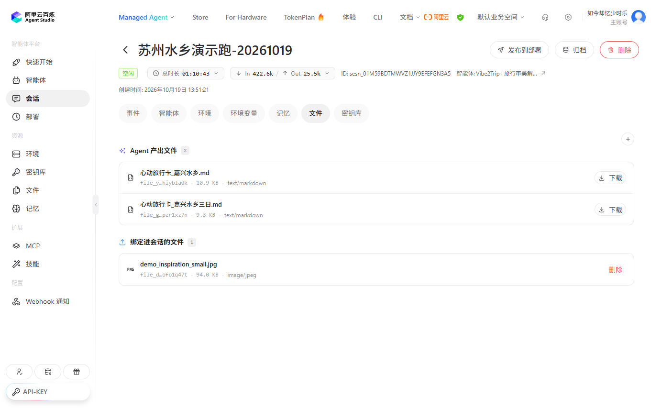Open MCP in sidebar
Viewport: 662px width, 409px height.
tap(48, 246)
